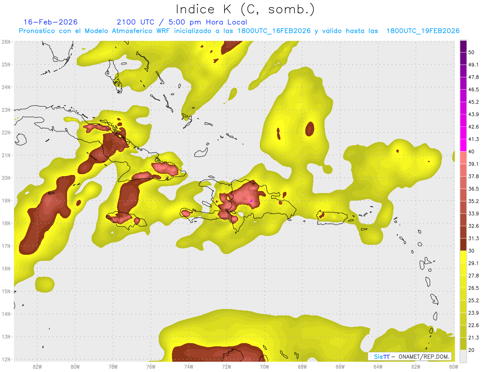The width and height of the screenshot is (482, 372).
Task: Click the longitude label "72W"
Action: 227,366
